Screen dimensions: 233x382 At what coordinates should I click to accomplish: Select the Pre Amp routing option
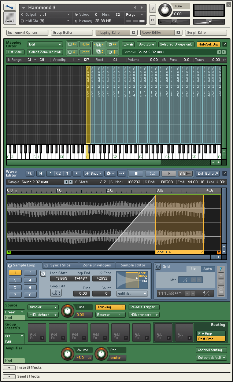point(211,333)
